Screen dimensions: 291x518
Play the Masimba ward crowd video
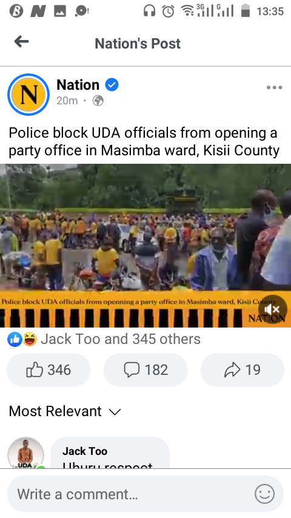[145, 246]
